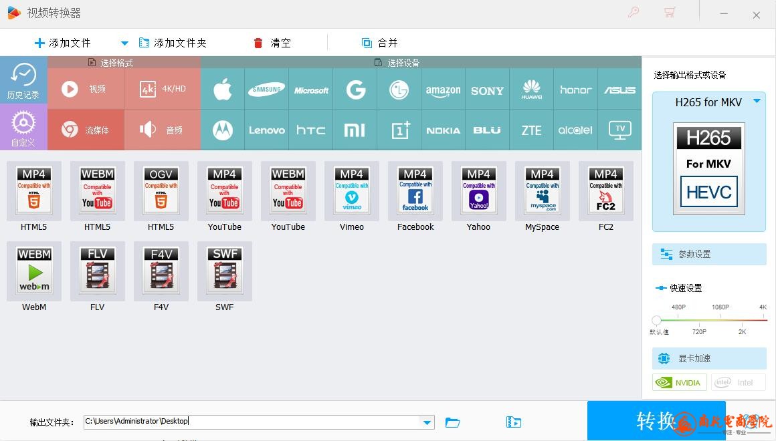
Task: Switch to the 视频 (Video) format tab
Action: point(86,89)
